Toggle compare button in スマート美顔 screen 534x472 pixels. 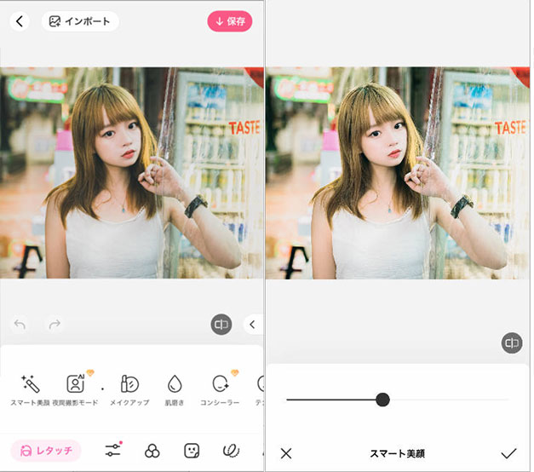(x=512, y=342)
